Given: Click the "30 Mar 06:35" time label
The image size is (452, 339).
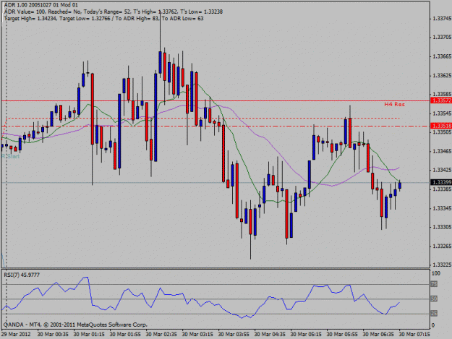Looking at the screenshot, I should [x=378, y=334].
